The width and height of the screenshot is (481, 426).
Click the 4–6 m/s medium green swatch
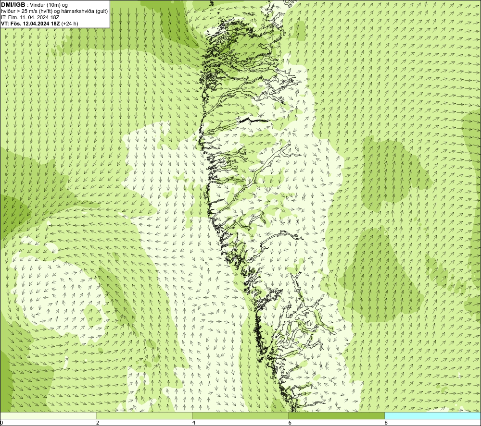pyautogui.click(x=240, y=415)
